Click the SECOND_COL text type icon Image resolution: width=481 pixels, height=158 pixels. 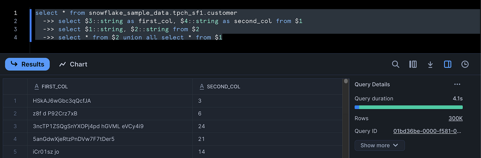tap(202, 87)
